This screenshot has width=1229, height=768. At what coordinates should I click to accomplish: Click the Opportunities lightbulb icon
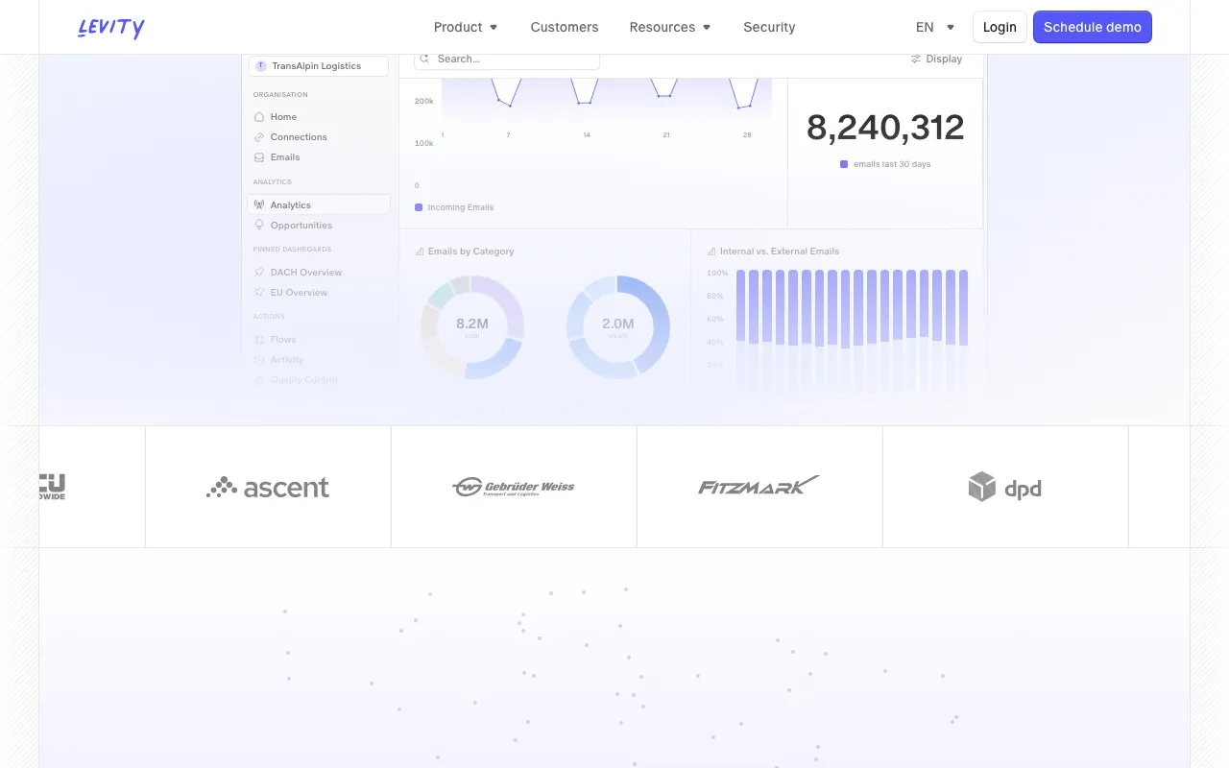259,225
